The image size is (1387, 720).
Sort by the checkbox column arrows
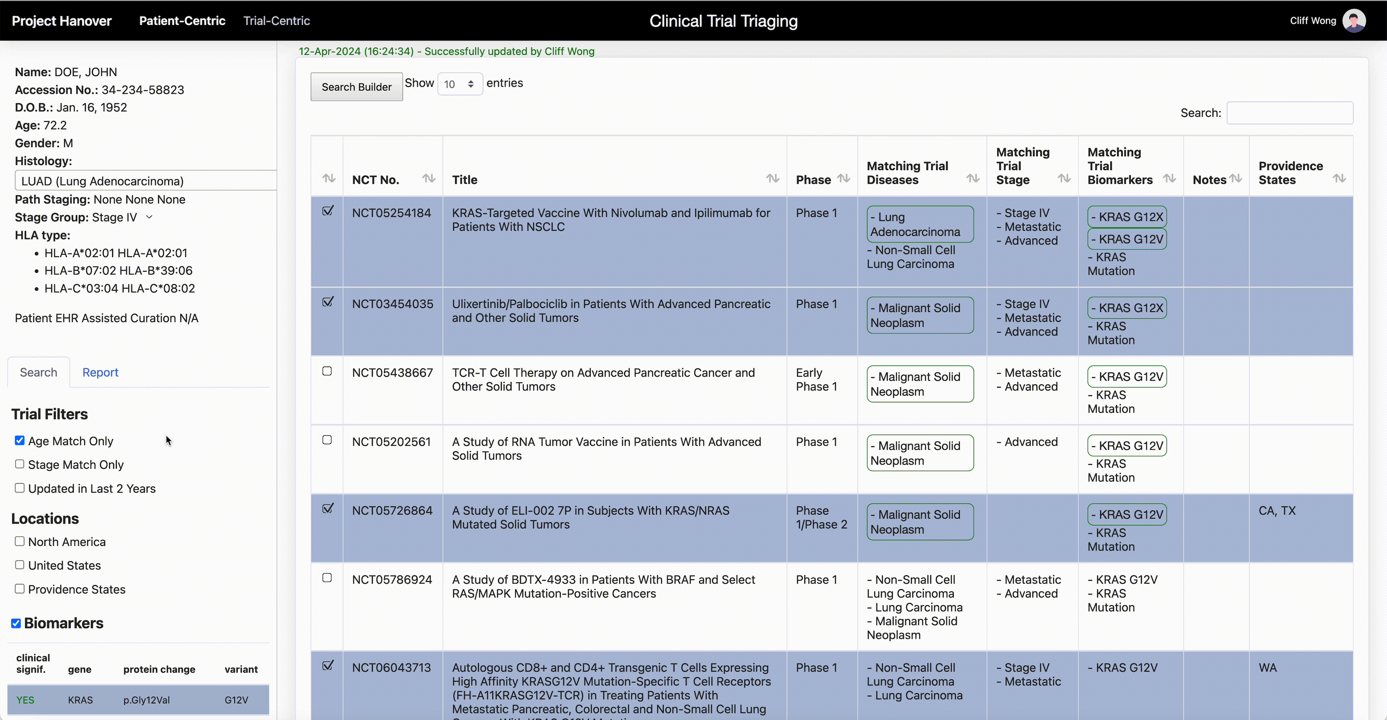coord(329,178)
